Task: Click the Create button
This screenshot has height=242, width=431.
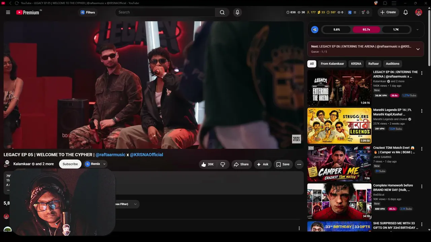Action: (388, 12)
